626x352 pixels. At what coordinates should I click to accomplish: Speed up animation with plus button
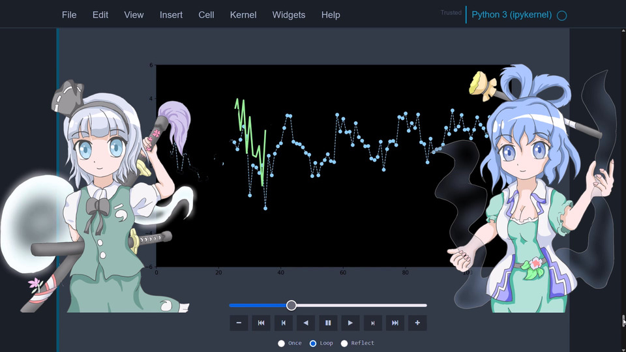417,323
